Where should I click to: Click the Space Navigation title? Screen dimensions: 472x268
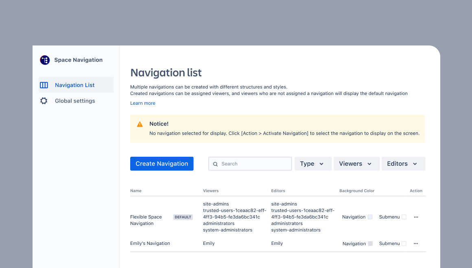pyautogui.click(x=78, y=60)
